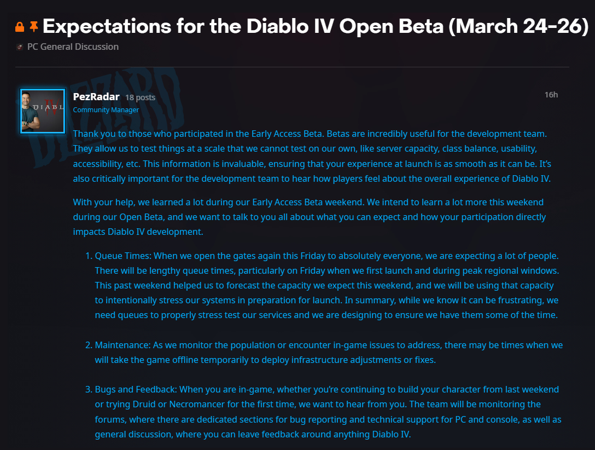Click the horizontal divider line under the category

[x=292, y=67]
